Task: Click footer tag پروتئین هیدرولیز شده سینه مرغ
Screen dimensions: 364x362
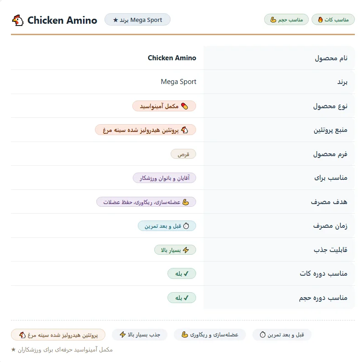Action: [58, 335]
